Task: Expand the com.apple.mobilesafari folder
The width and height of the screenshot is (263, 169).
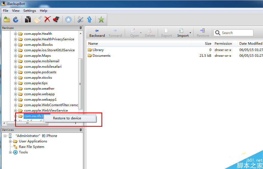Action: click(x=15, y=67)
